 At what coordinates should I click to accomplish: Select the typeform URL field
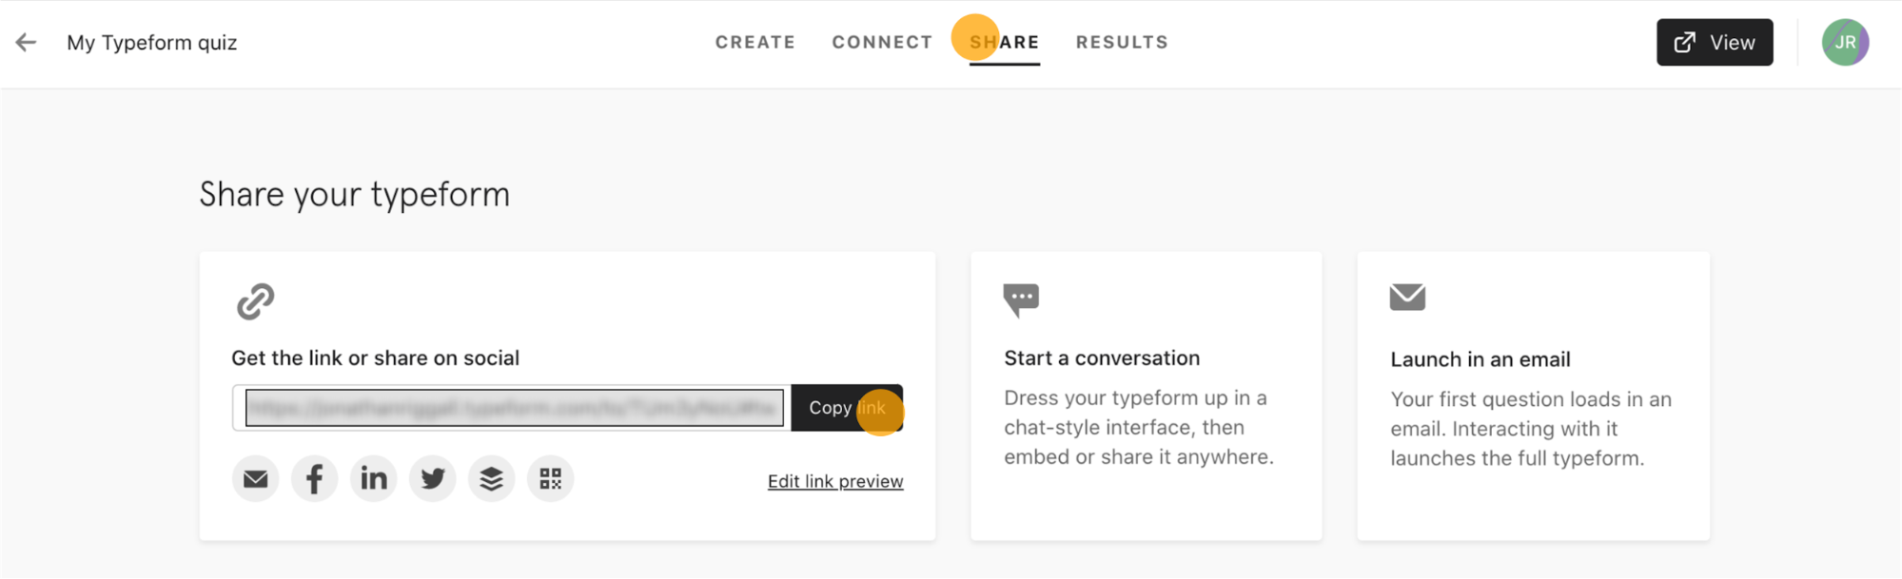click(514, 408)
